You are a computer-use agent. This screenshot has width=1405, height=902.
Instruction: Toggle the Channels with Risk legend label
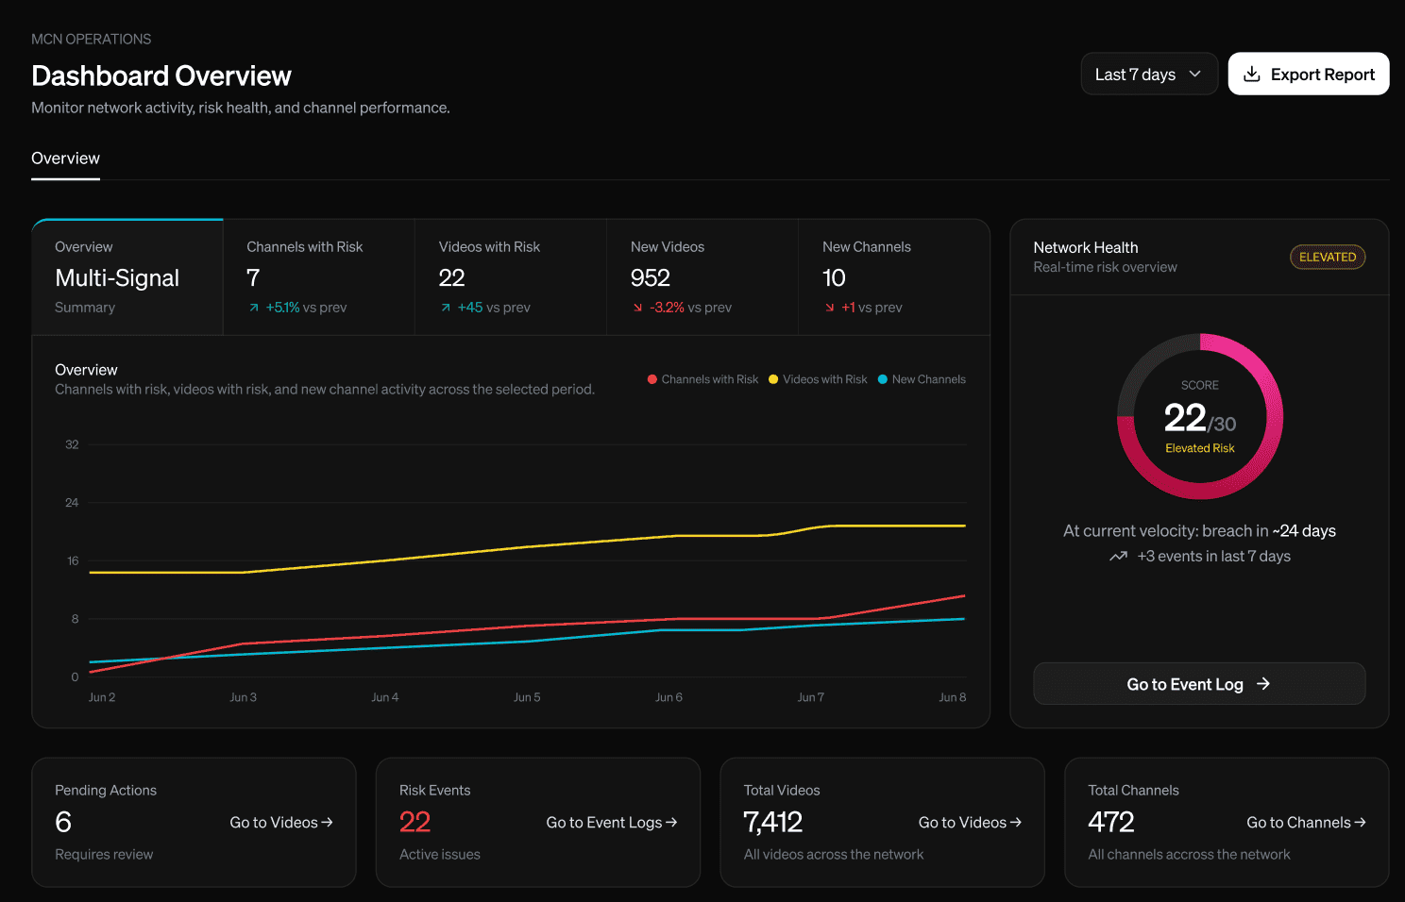pos(710,379)
